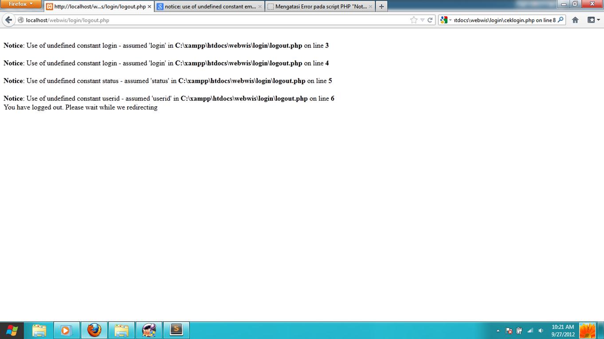Close the 'notice: use of undefined constant' tab
604x339 pixels.
coord(260,7)
